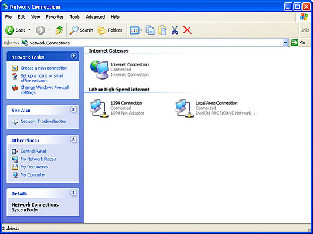
Task: Collapse the Other Places panel
Action: (74, 139)
